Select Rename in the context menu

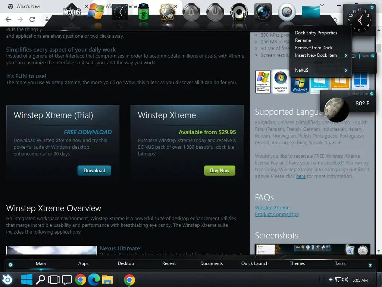[x=303, y=40]
